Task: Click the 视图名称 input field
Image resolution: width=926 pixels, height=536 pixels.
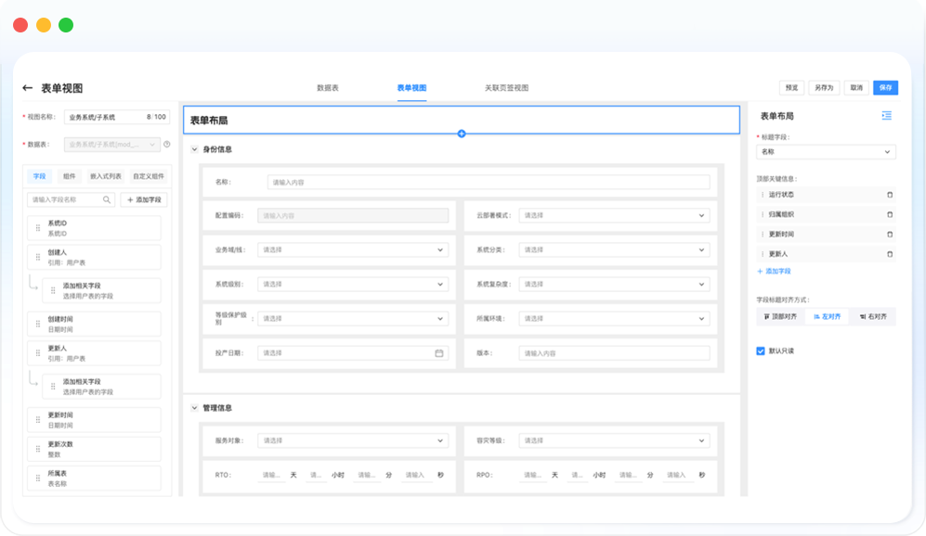Action: tap(104, 118)
